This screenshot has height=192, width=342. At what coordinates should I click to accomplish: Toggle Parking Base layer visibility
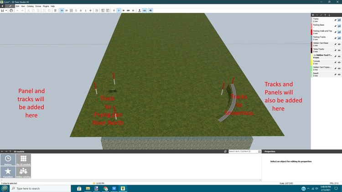339,26
